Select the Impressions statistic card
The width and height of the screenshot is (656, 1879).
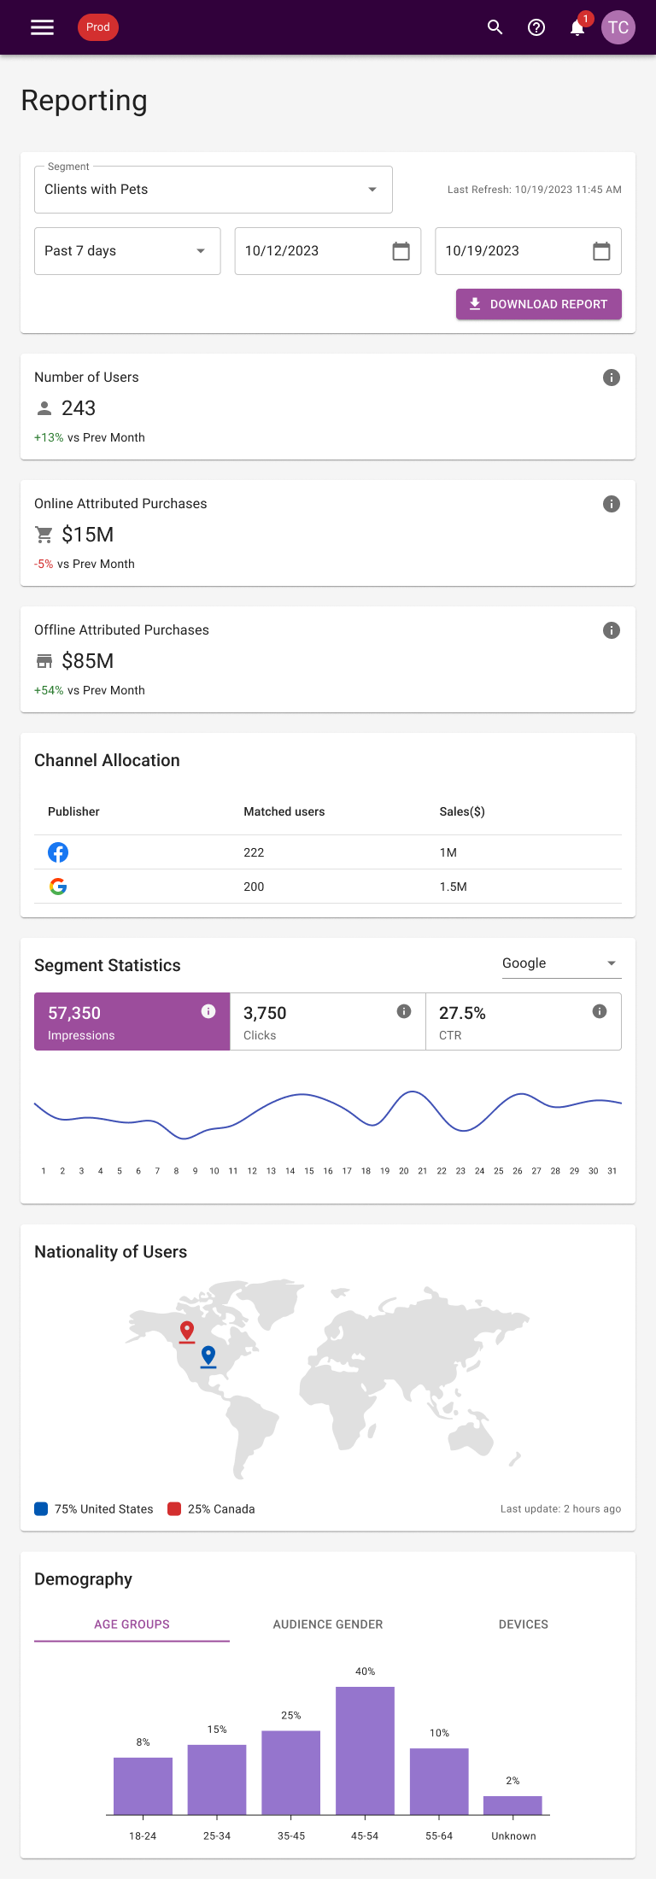pyautogui.click(x=132, y=1021)
